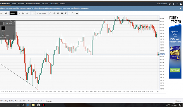Click the taskbar clock showing 7:56 PM
Viewport: 183px width, 107px height.
174,105
